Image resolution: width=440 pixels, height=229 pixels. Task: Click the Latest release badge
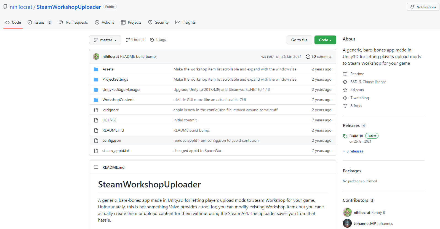(372, 136)
